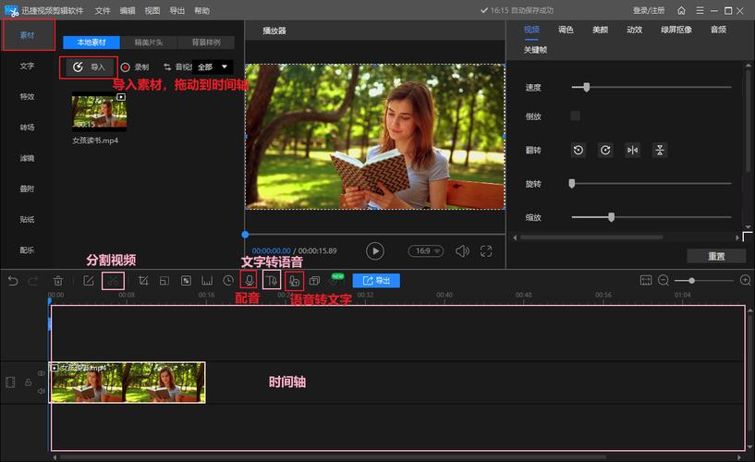Delete the selected clip with the trash icon
The image size is (755, 462).
point(58,280)
